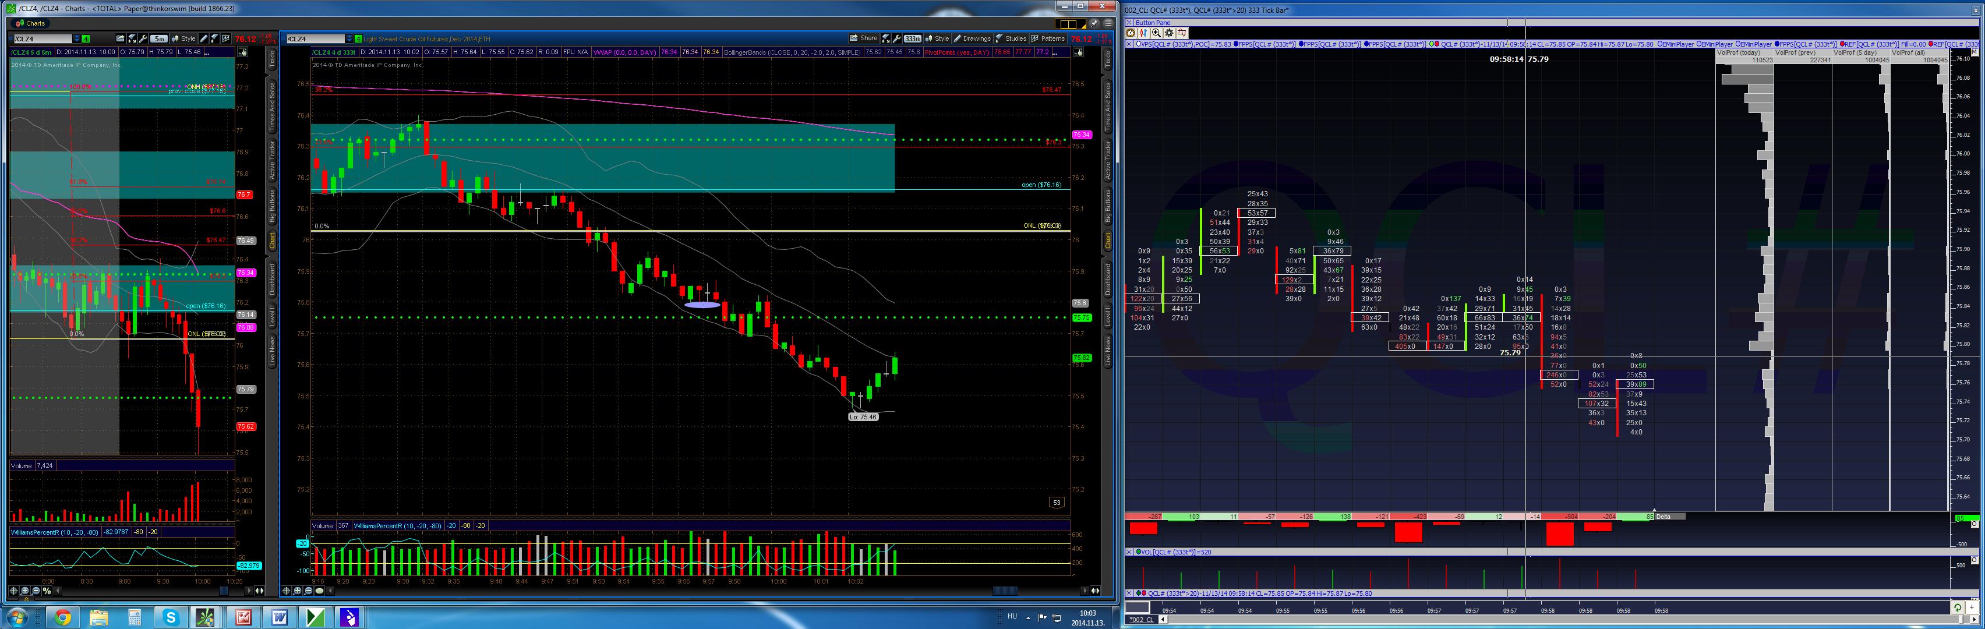
Task: Open symbol dropdown on main 333t chart
Action: [349, 38]
